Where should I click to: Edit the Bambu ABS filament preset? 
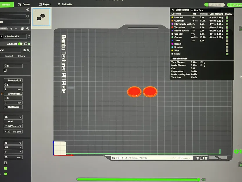coord(29,36)
